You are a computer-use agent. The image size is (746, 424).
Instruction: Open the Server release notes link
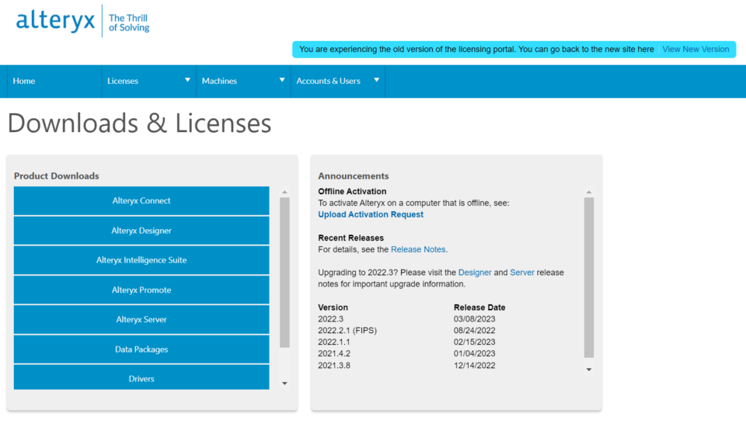(522, 273)
